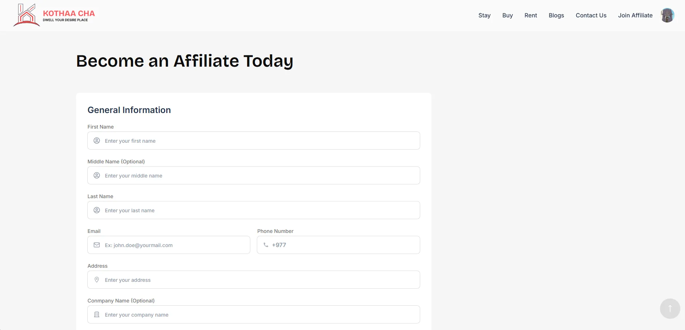Click the 'Become an Affiliate Today' title
The width and height of the screenshot is (685, 330).
click(184, 61)
